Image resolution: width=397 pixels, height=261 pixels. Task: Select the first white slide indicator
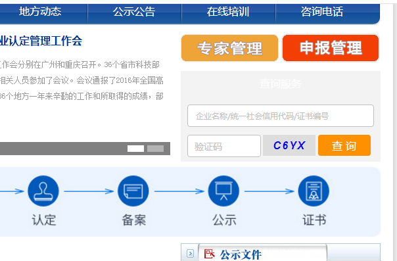point(135,149)
